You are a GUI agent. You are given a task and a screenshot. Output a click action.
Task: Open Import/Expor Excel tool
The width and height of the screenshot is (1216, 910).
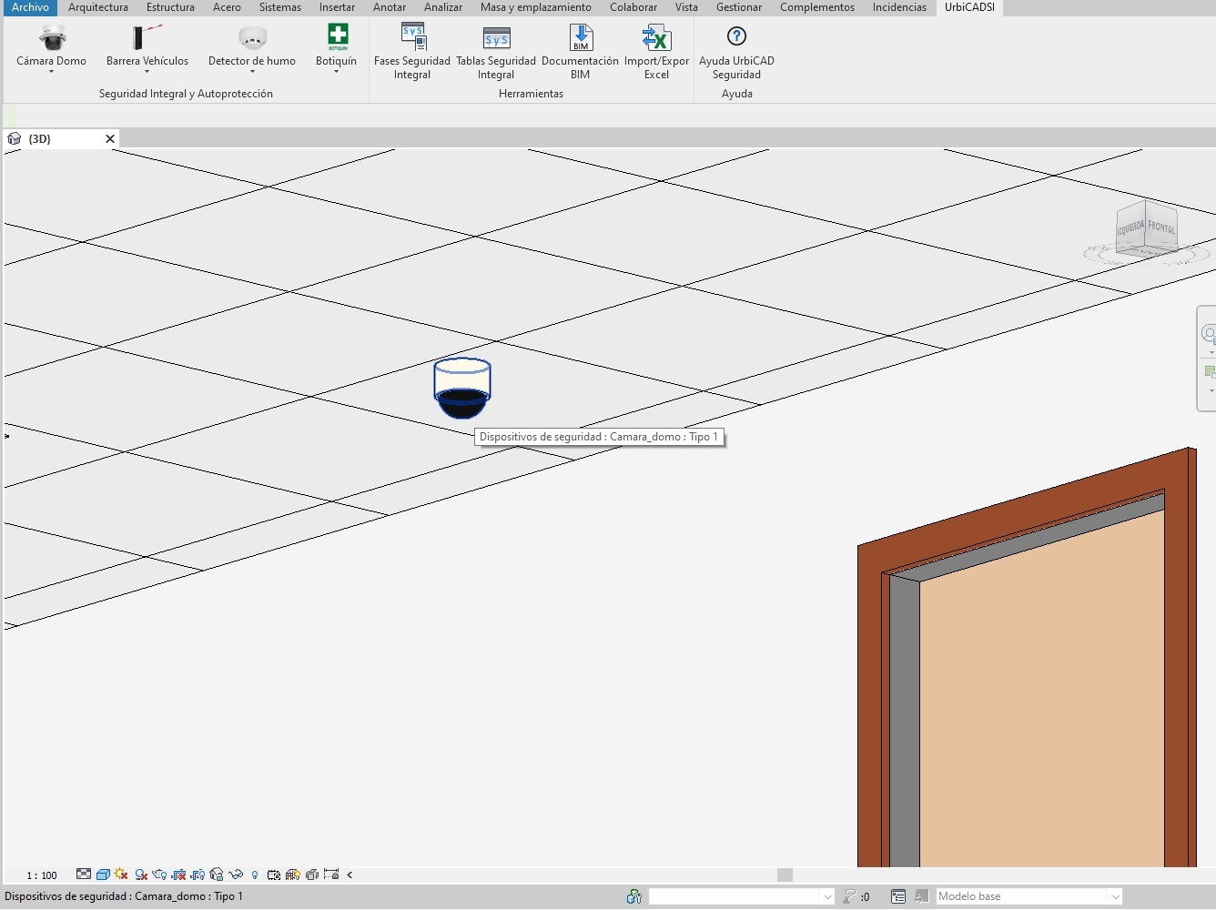656,38
